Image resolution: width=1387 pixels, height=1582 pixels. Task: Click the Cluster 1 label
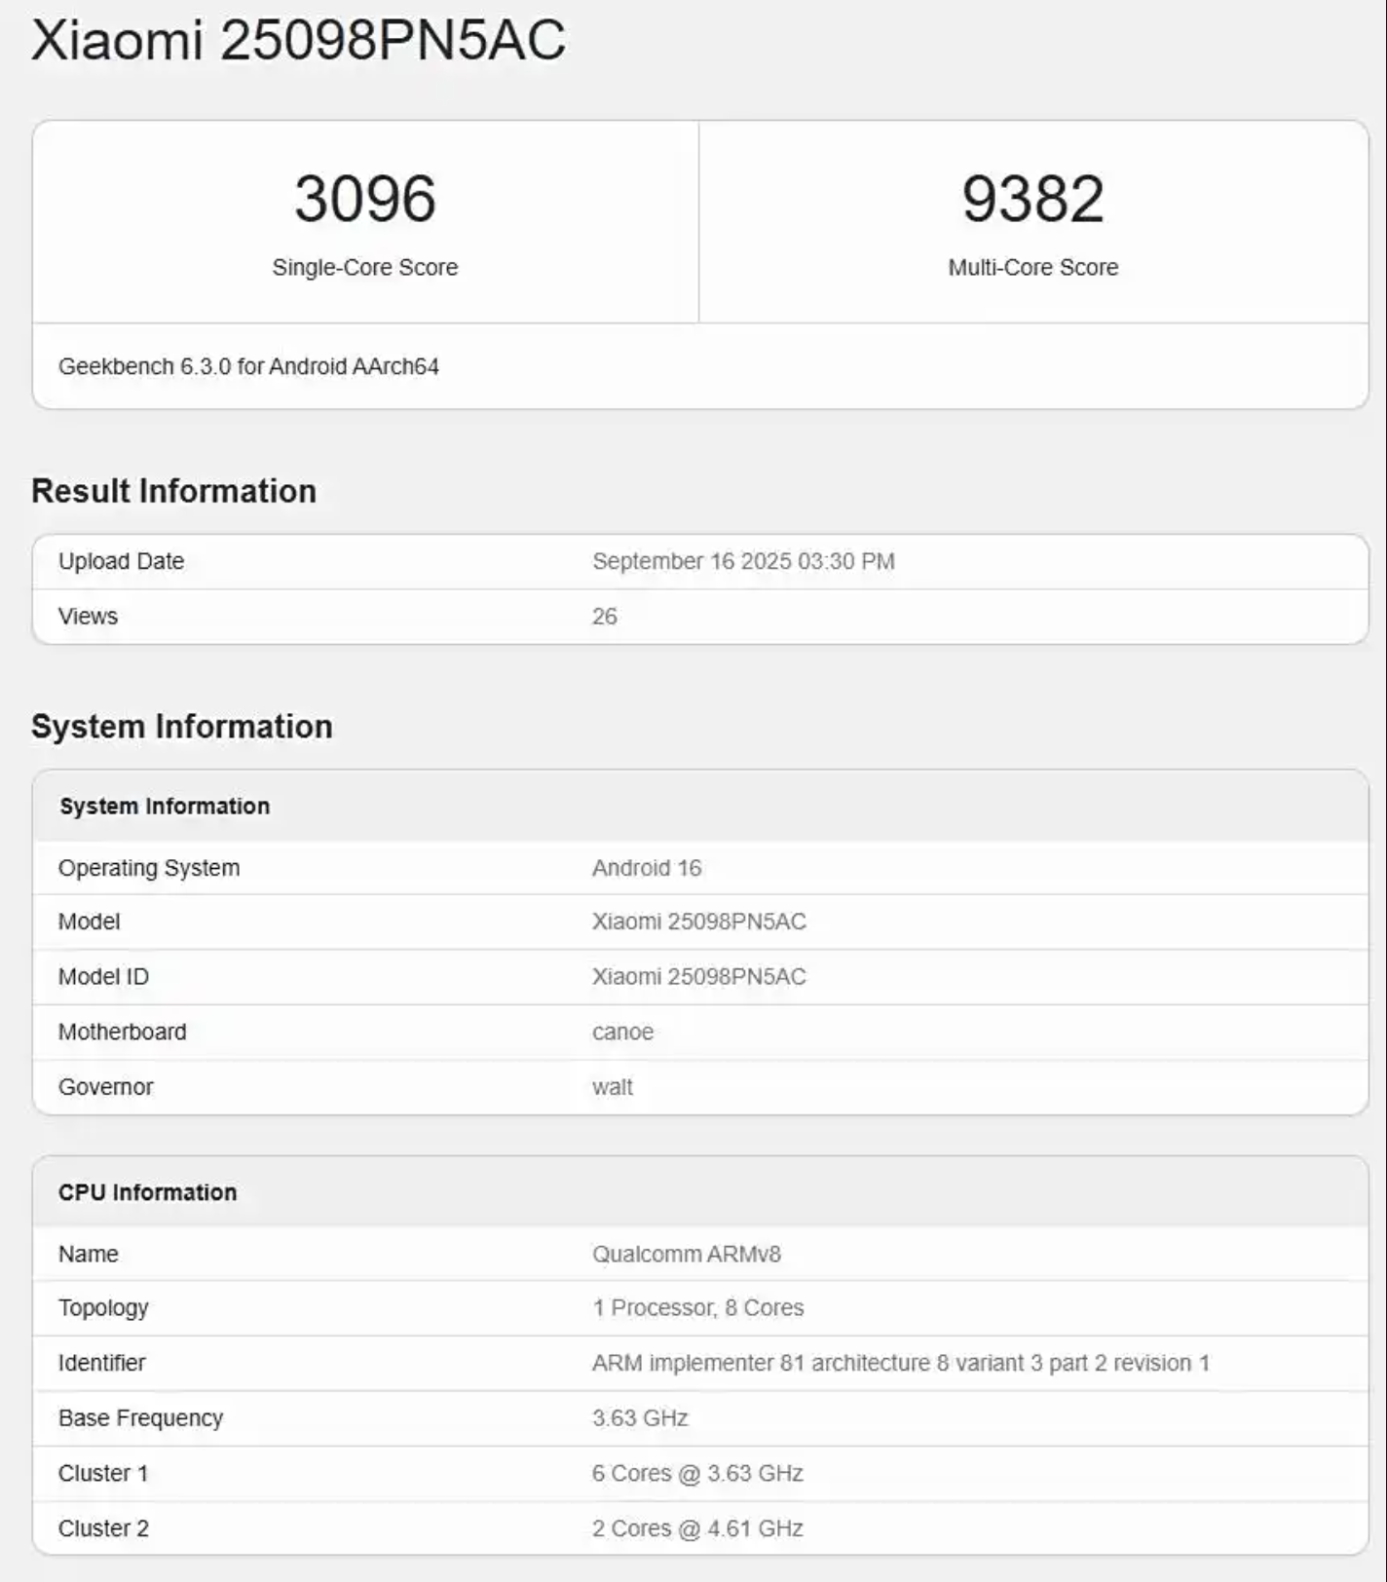tap(103, 1473)
